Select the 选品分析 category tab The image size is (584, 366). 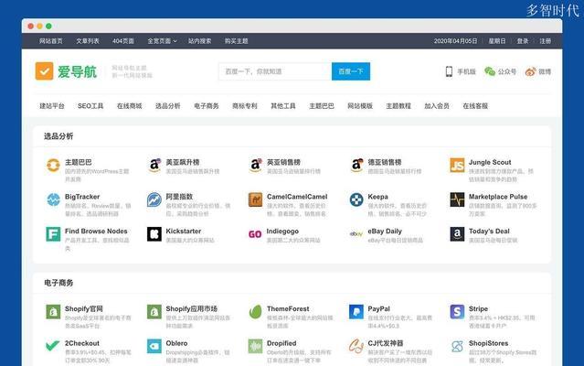click(x=167, y=106)
